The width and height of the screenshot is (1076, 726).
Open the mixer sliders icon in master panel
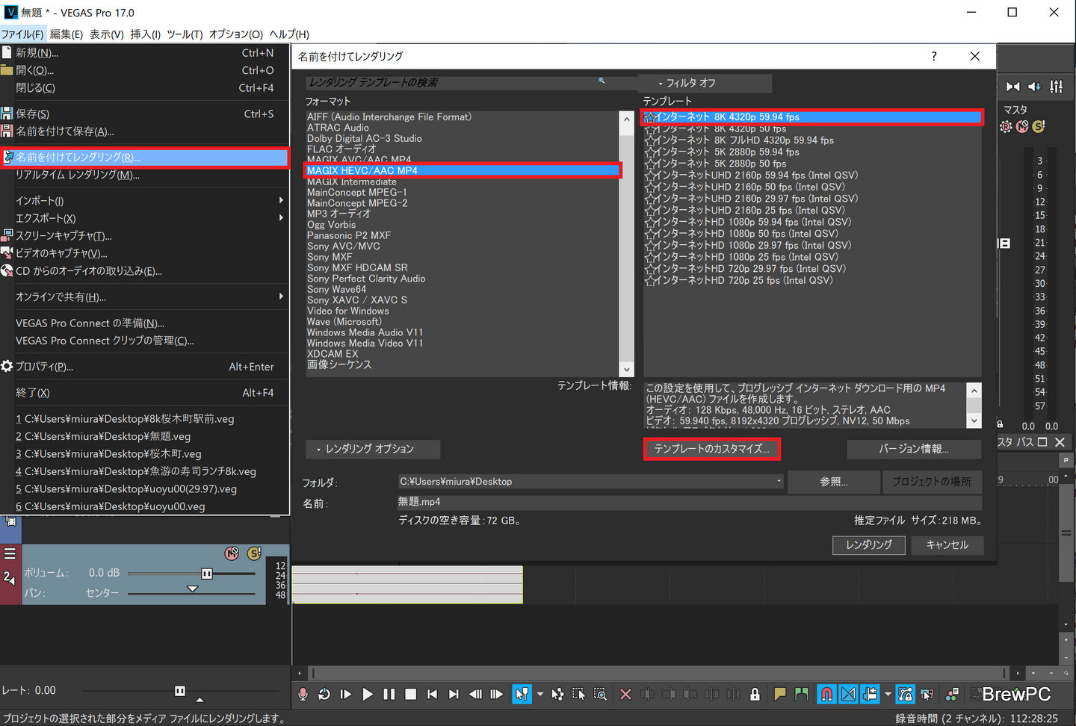pyautogui.click(x=1056, y=87)
